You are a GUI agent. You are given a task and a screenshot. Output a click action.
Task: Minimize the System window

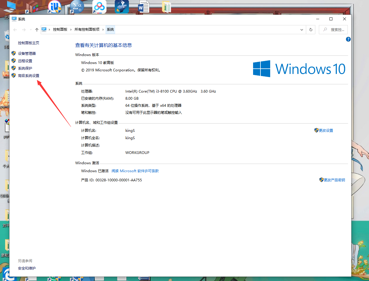[x=318, y=19]
